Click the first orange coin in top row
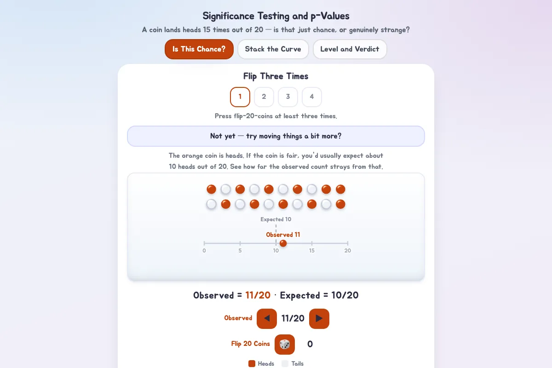Image resolution: width=552 pixels, height=368 pixels. [x=212, y=189]
